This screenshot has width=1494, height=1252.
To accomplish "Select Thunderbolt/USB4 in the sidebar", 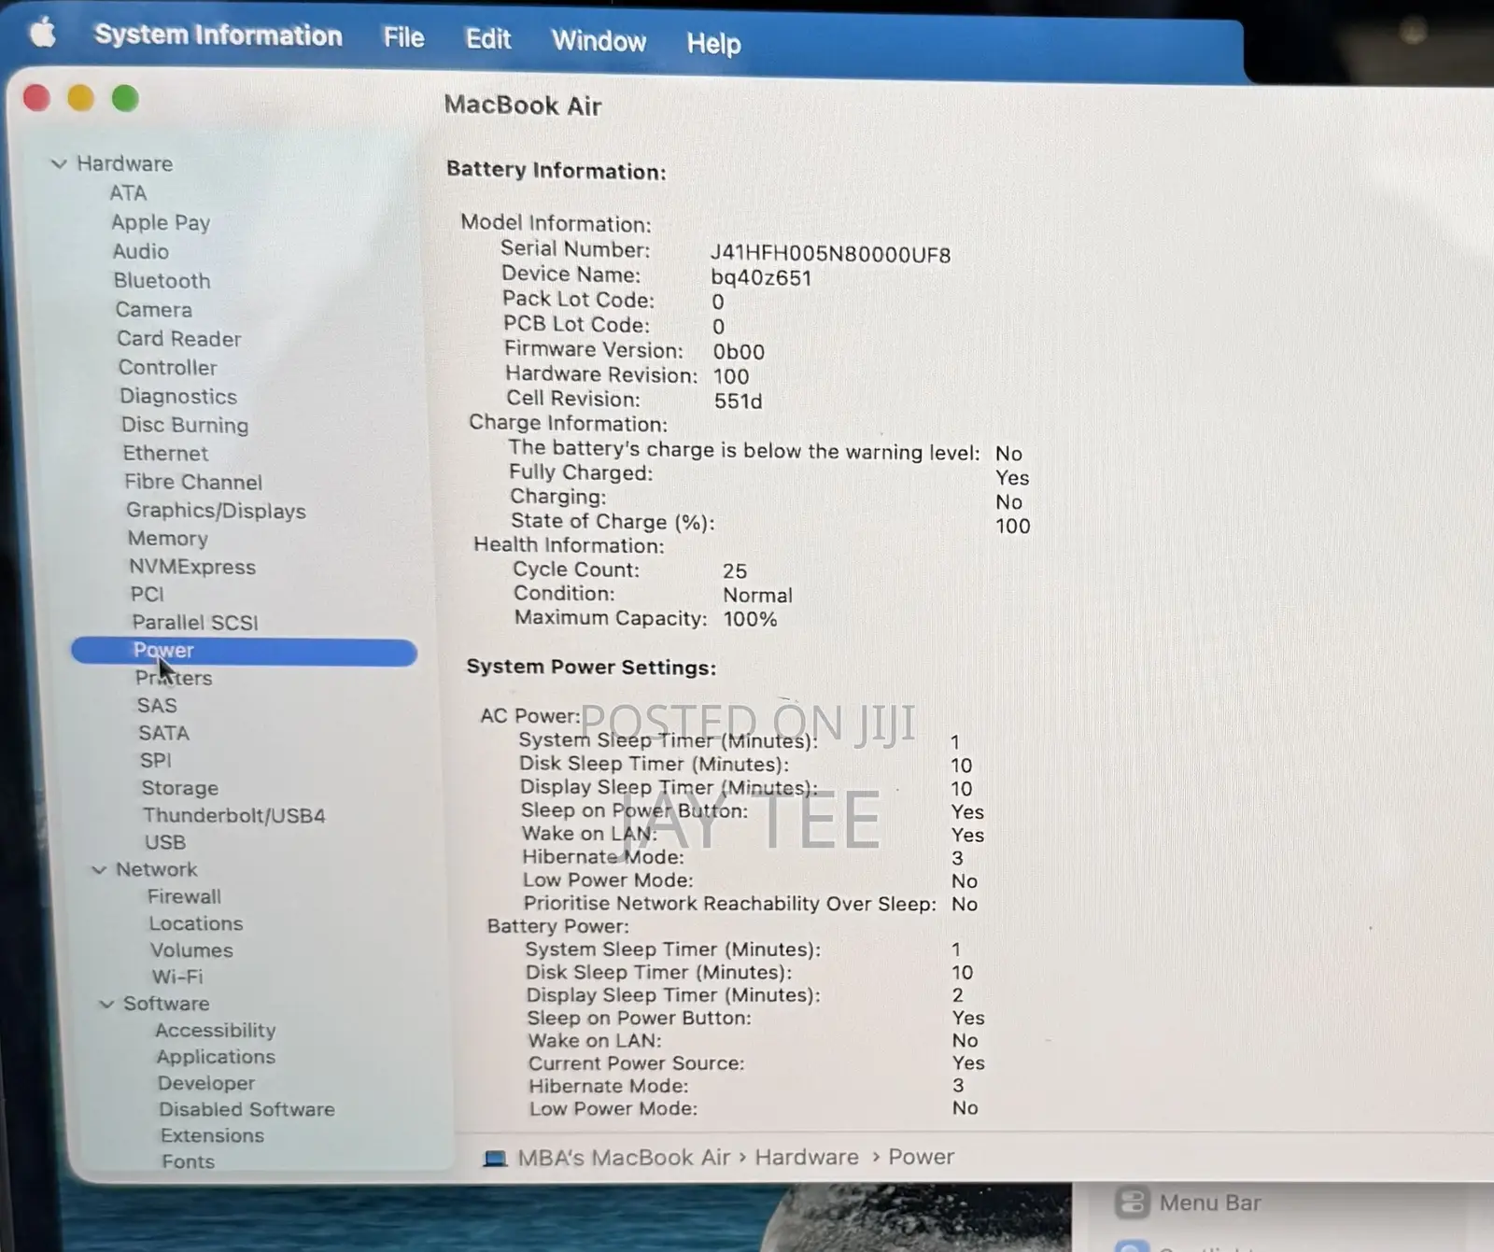I will tap(234, 815).
